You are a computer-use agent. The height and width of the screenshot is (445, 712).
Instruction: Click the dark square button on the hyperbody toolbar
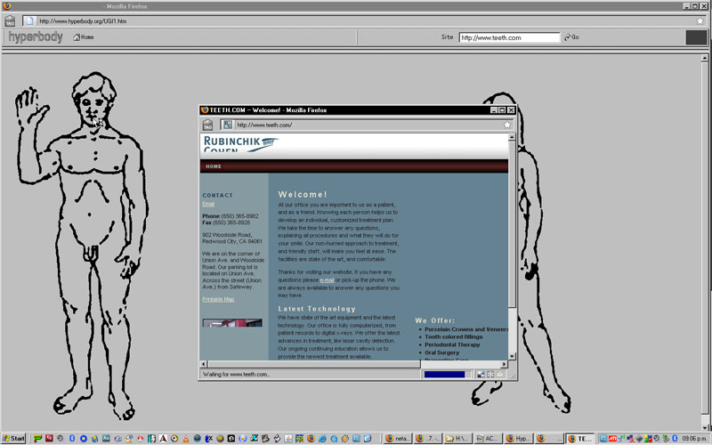(x=695, y=37)
